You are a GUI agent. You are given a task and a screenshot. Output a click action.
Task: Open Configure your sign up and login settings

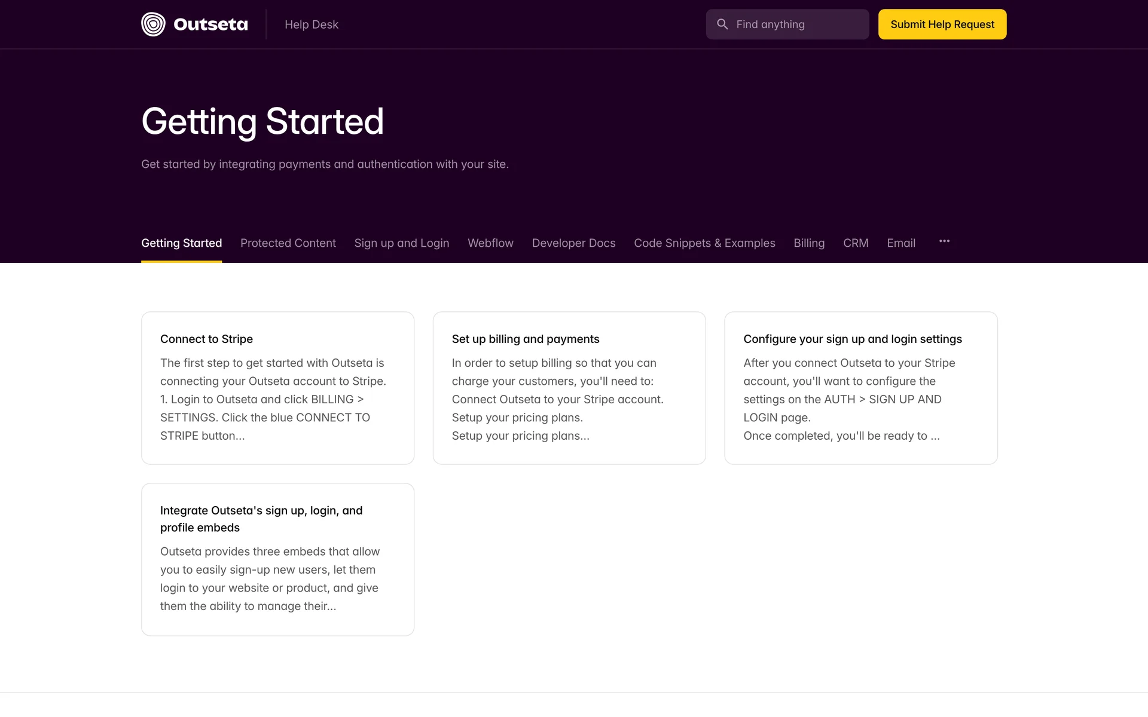coord(860,388)
